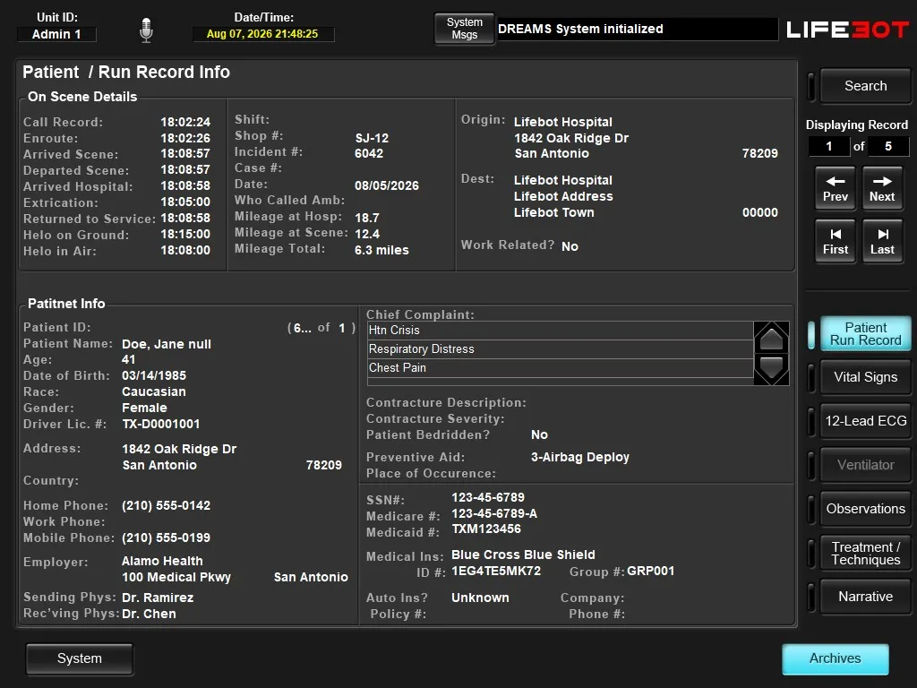The height and width of the screenshot is (688, 917).
Task: Show the Observations section
Action: pos(866,509)
